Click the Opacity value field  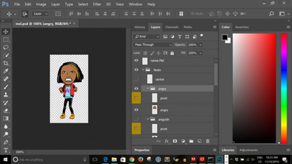pyautogui.click(x=192, y=45)
